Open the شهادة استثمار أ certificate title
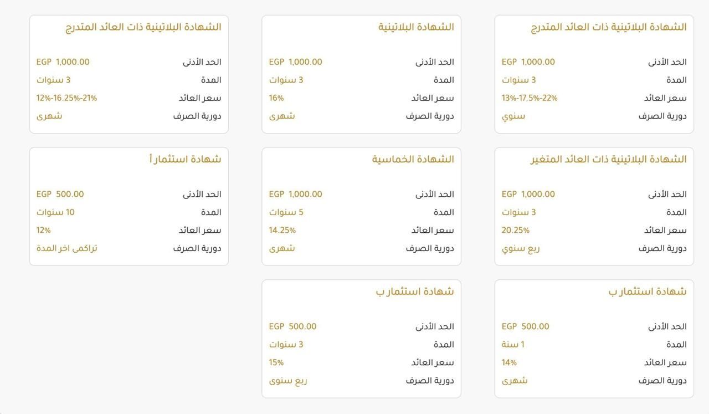Viewport: 709px width, 414px height. click(x=185, y=159)
